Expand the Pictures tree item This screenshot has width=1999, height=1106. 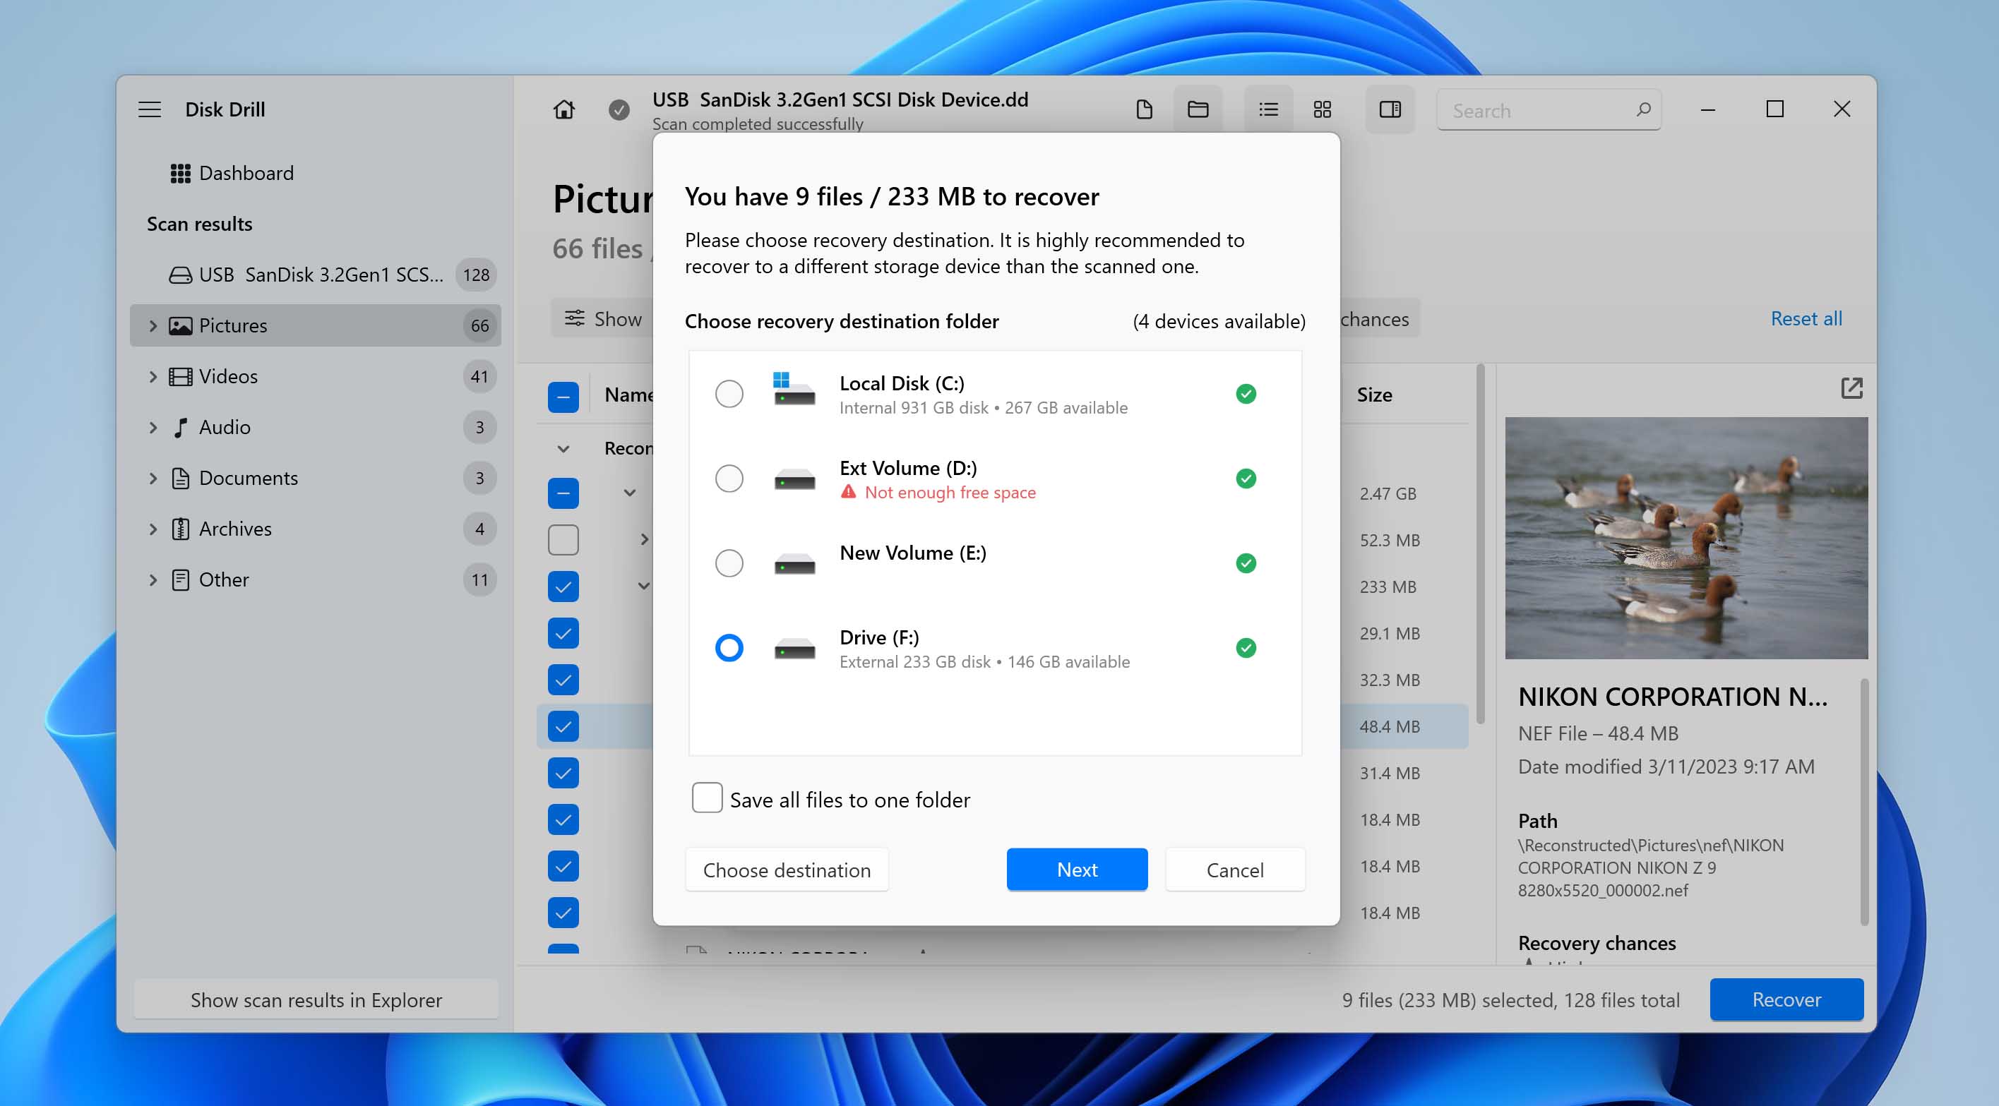pos(153,326)
